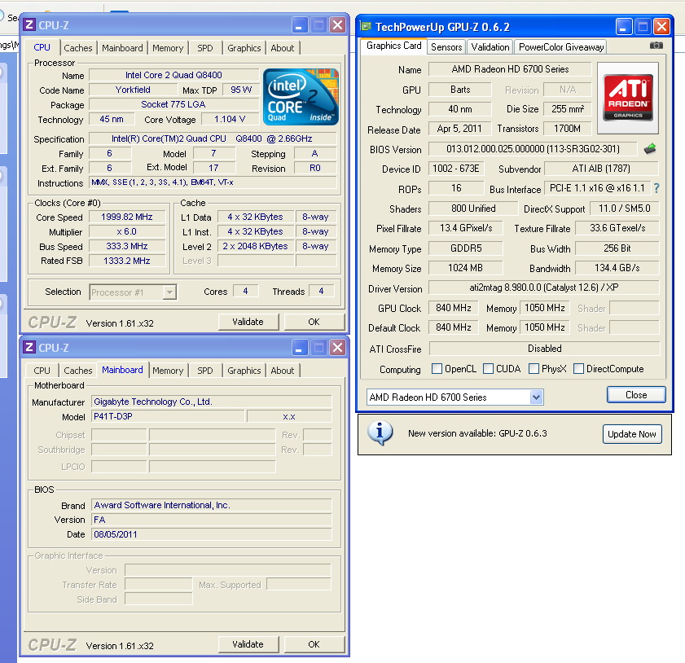Enable the CUDA checkbox
The width and height of the screenshot is (685, 663).
coord(488,369)
